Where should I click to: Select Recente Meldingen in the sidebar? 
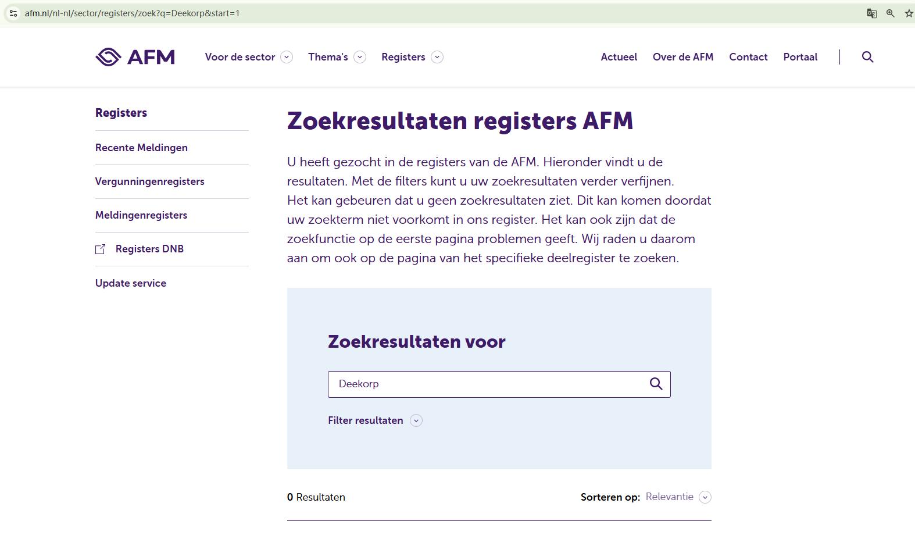tap(141, 148)
